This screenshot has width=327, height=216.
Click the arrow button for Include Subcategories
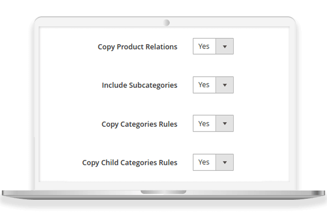point(225,85)
